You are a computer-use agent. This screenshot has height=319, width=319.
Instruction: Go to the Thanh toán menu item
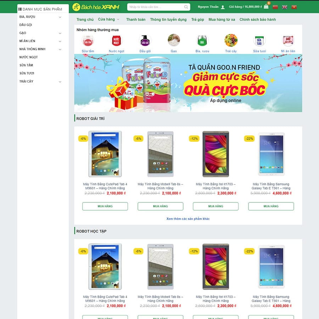136,19
